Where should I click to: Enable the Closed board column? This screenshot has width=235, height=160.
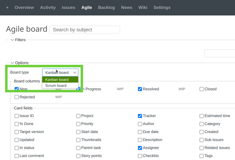click(x=202, y=89)
